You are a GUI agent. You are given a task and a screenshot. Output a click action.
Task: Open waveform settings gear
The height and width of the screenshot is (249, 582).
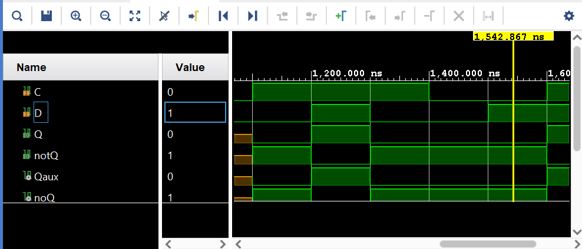point(568,16)
